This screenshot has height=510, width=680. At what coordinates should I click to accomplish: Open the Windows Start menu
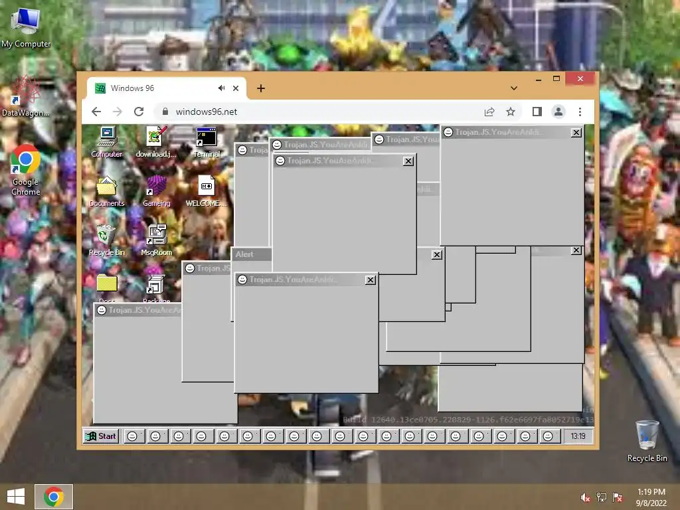pos(16,497)
